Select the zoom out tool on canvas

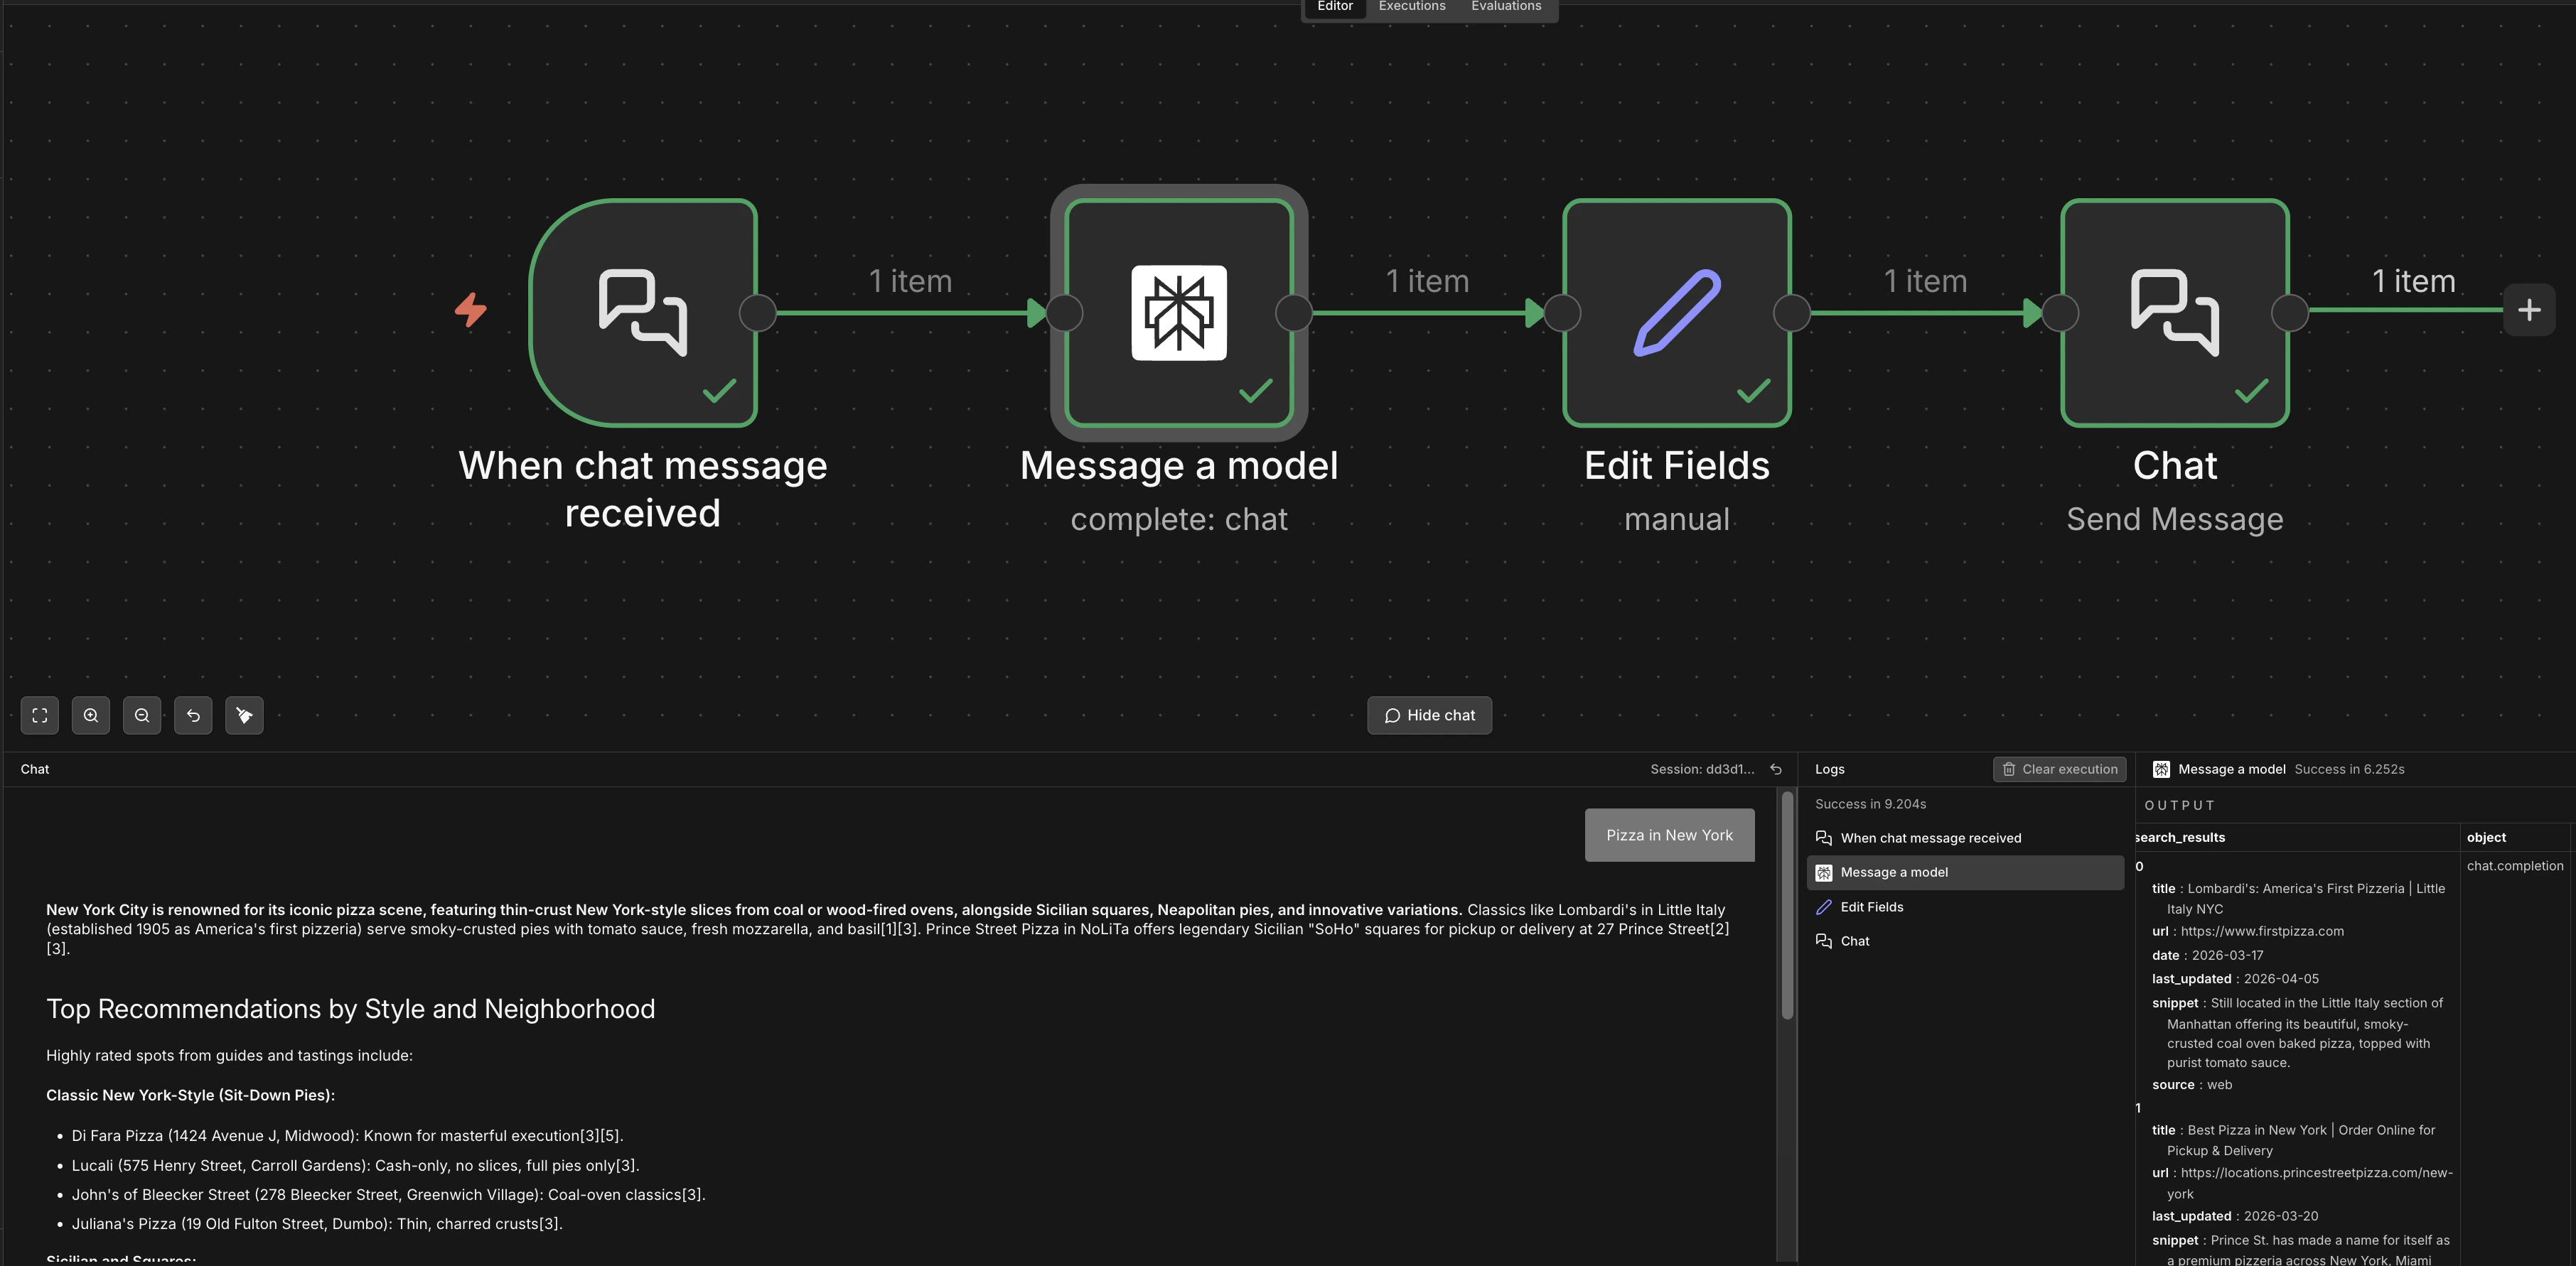click(142, 715)
